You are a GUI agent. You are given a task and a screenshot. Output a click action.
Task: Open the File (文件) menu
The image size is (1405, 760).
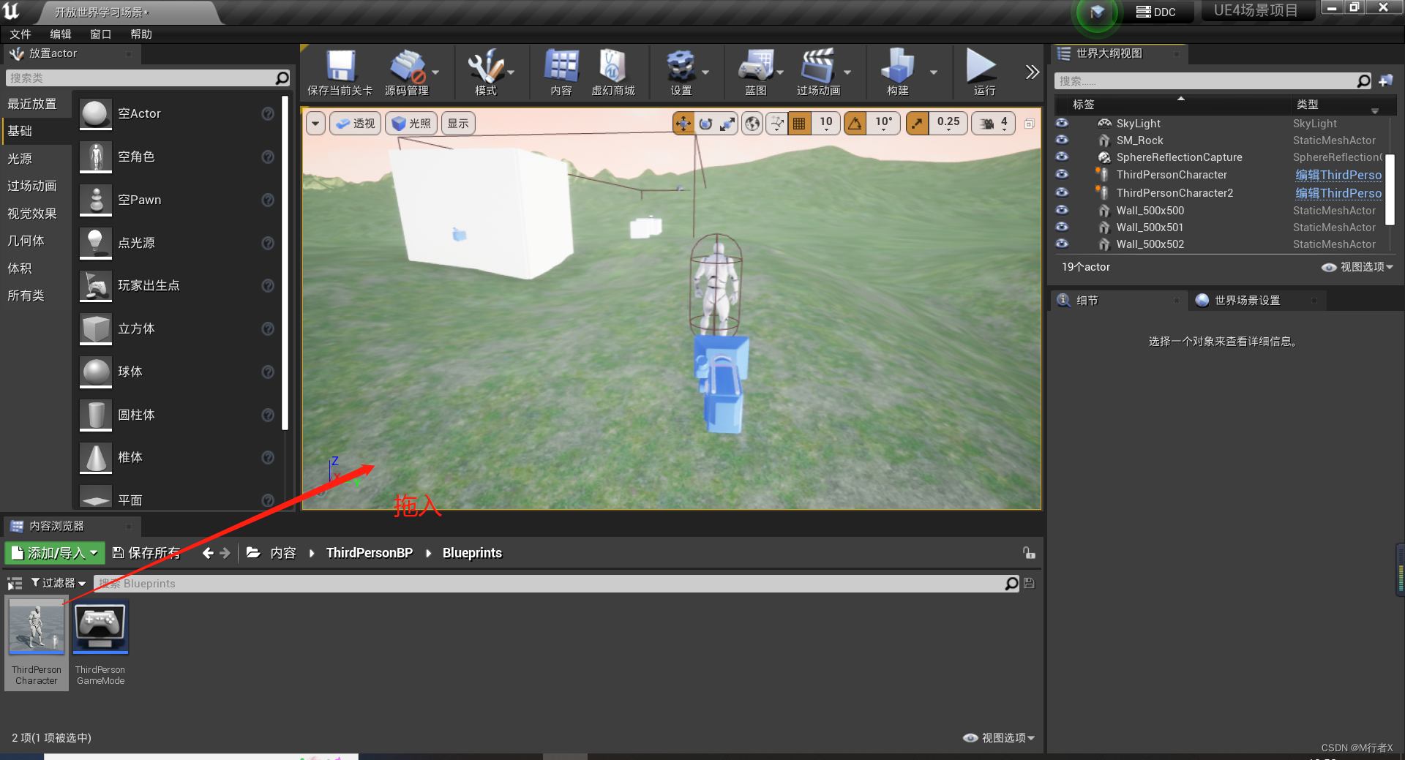20,34
